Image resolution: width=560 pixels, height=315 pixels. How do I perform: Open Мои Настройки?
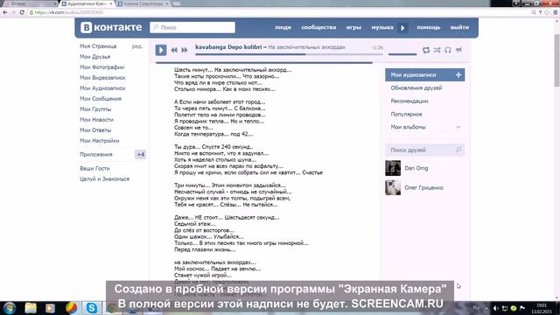click(100, 141)
